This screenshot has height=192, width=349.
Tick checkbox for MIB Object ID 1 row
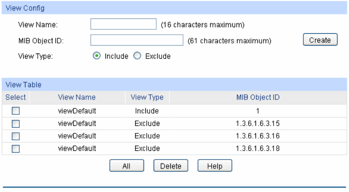pos(16,111)
